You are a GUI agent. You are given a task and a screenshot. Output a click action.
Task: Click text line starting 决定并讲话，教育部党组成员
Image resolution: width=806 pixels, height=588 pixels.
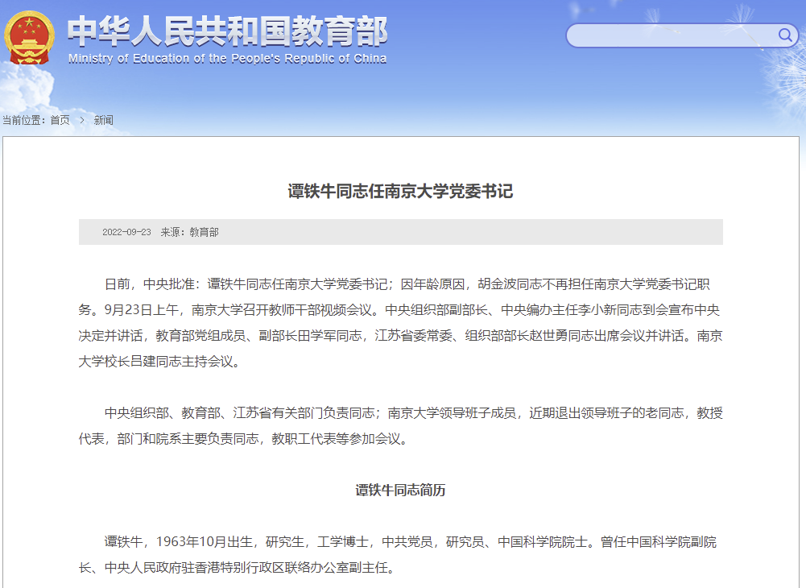click(400, 335)
